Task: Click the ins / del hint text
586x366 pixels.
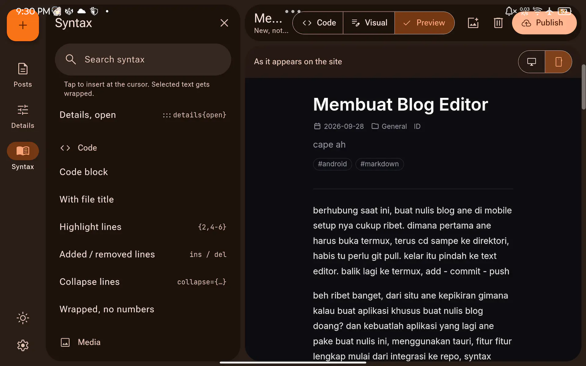Action: pos(208,254)
